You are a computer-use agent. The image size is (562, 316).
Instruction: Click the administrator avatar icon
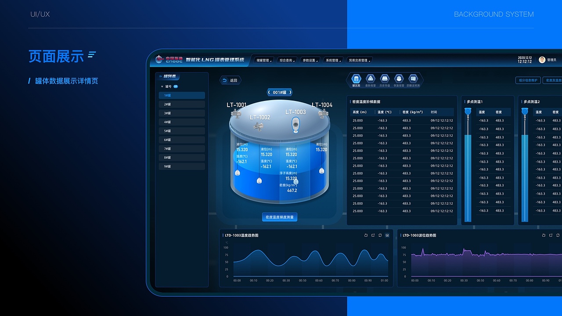coord(542,60)
